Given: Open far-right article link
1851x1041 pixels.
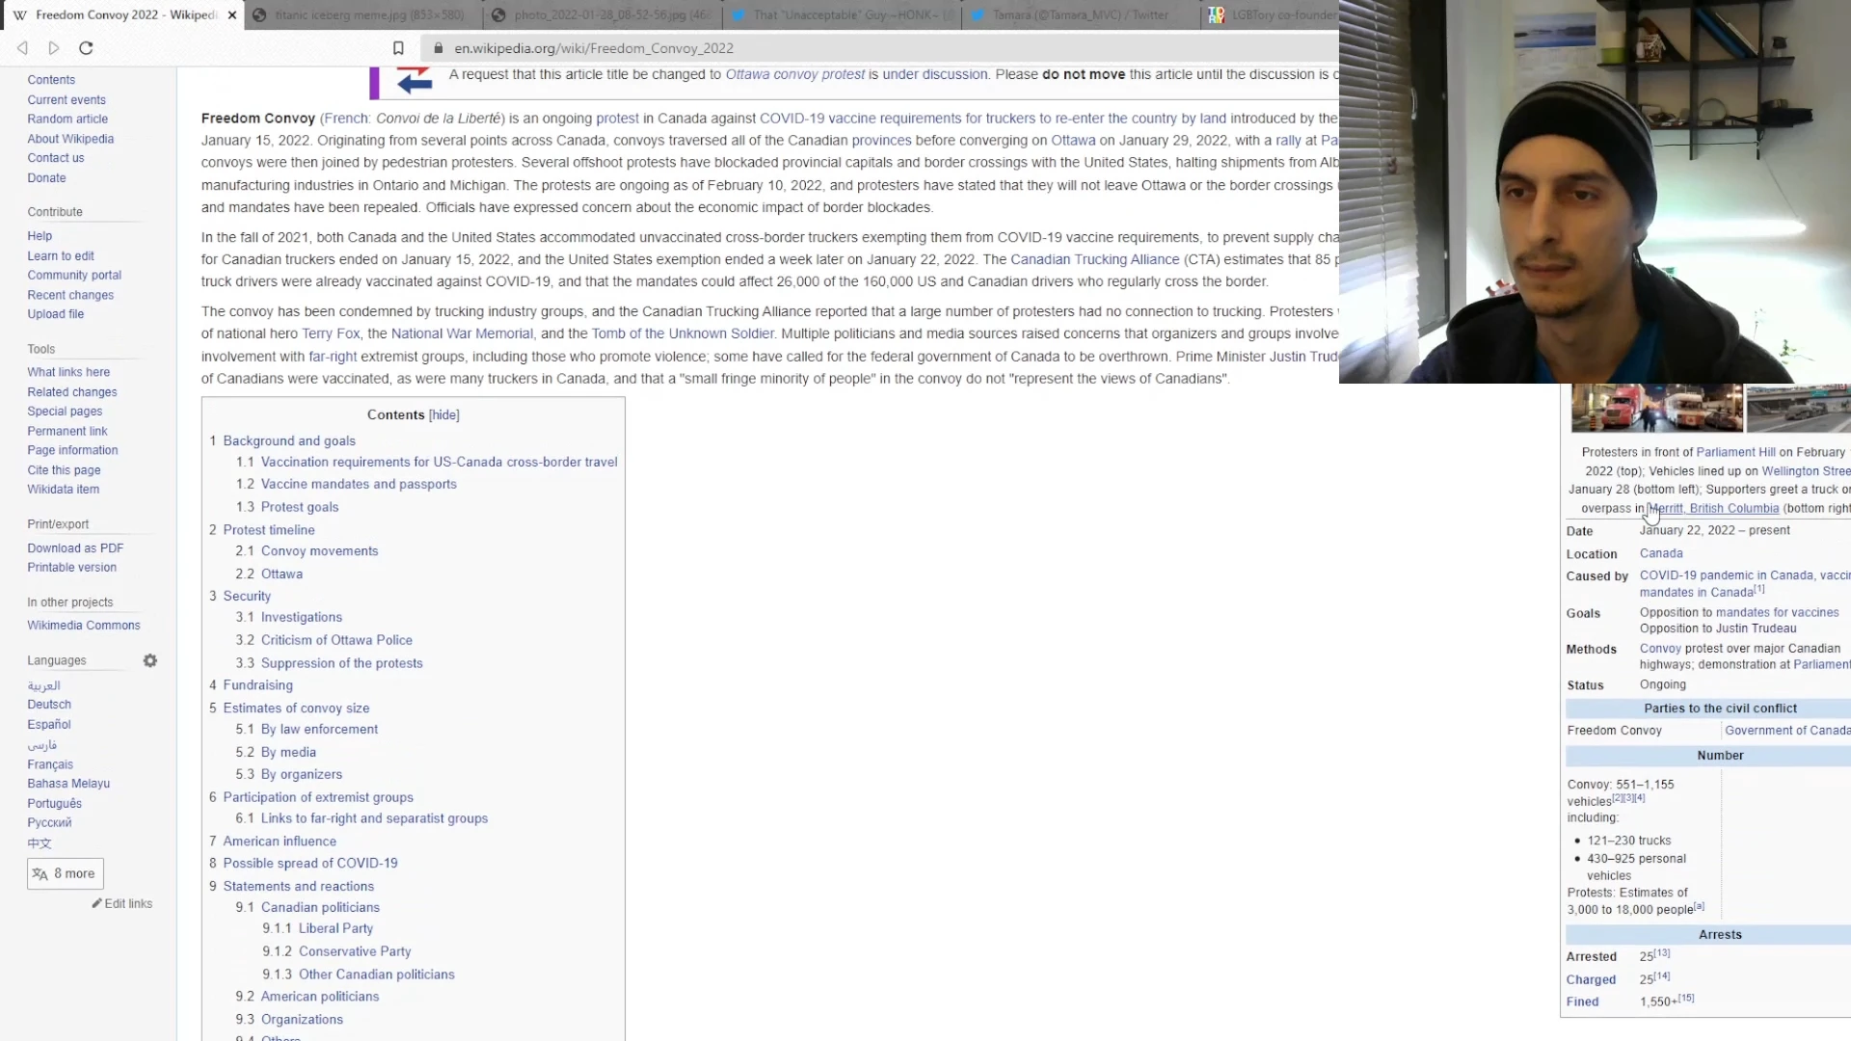Looking at the screenshot, I should tap(333, 357).
